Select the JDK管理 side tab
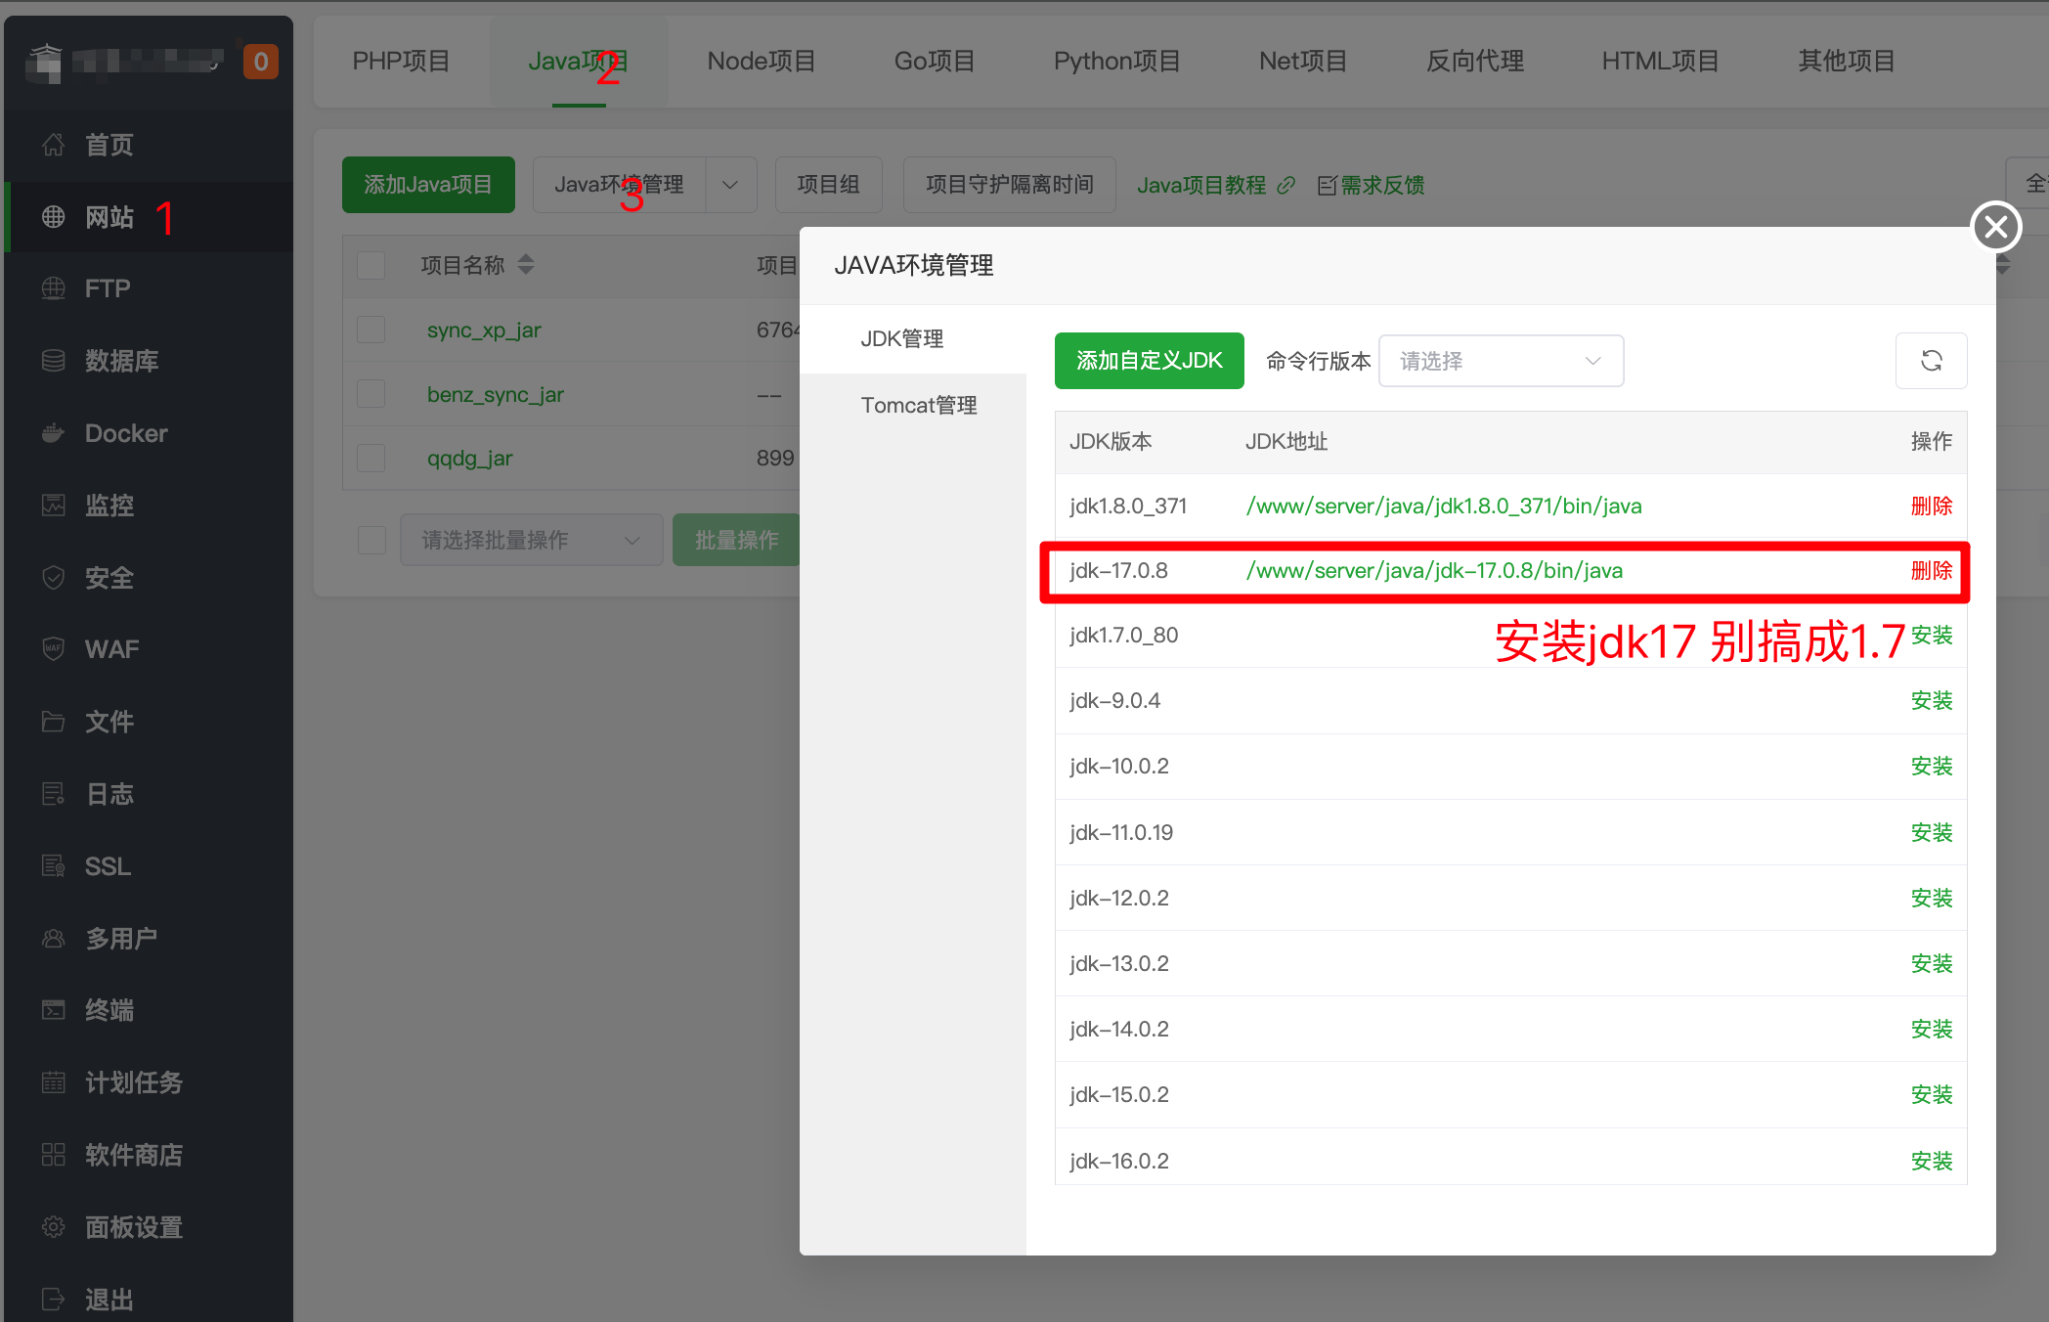This screenshot has width=2049, height=1322. click(913, 339)
